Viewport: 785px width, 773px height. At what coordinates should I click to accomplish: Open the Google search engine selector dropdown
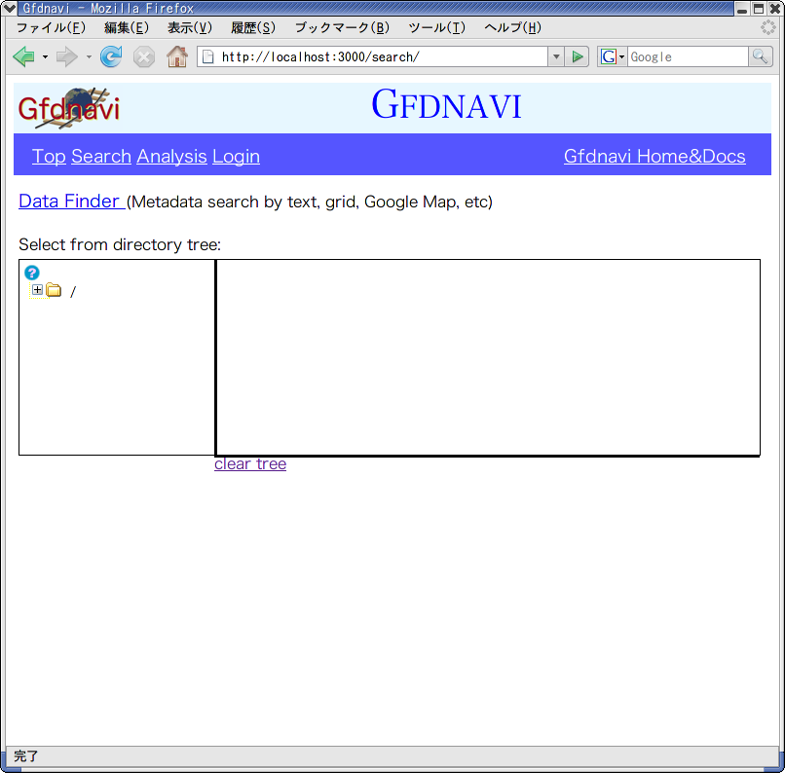[613, 57]
